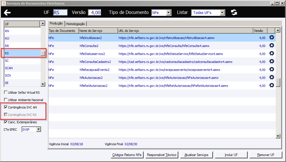Select the NfeConsultaCadastro2 service name

95,62
